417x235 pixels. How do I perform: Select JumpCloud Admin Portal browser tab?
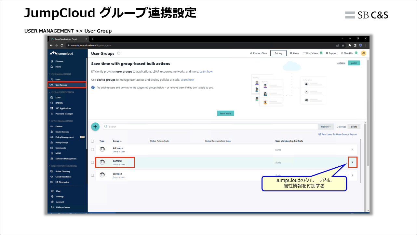click(x=69, y=39)
